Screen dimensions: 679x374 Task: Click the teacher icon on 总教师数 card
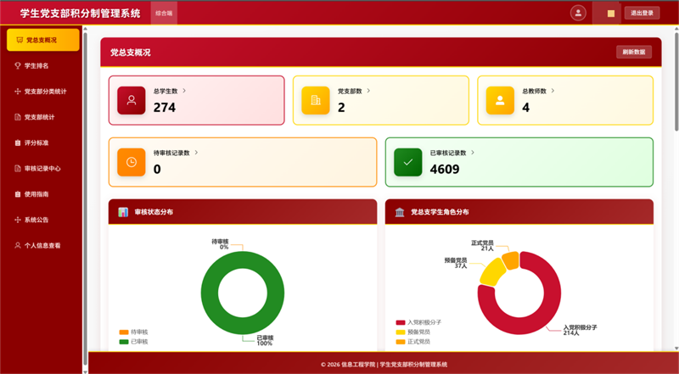pyautogui.click(x=500, y=100)
